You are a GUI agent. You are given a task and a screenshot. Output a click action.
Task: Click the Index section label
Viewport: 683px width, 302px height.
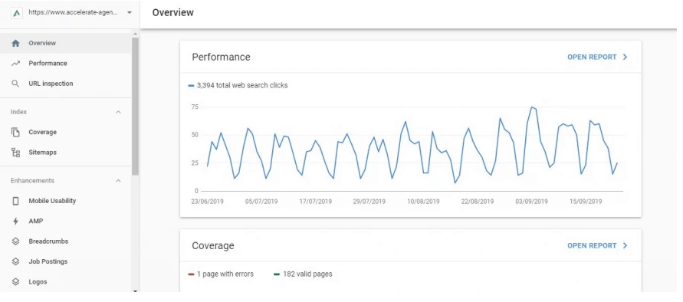pos(18,112)
